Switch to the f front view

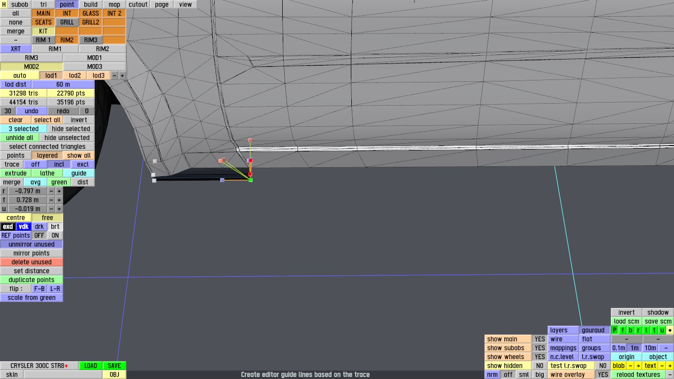623,330
